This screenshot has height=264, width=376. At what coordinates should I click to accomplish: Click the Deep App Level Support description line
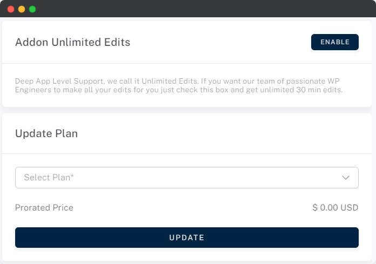click(178, 81)
